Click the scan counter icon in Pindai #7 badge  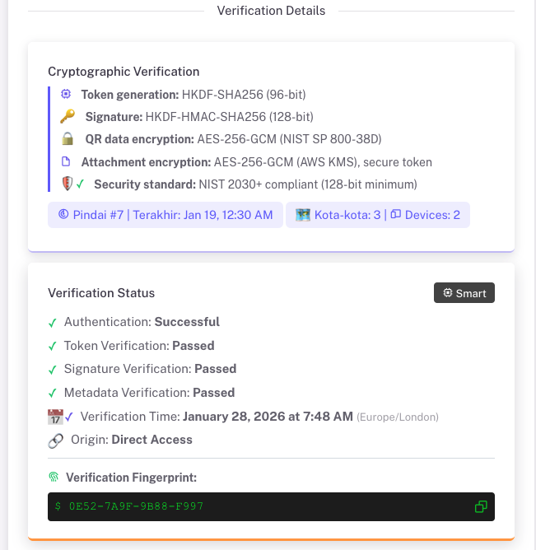click(x=63, y=214)
